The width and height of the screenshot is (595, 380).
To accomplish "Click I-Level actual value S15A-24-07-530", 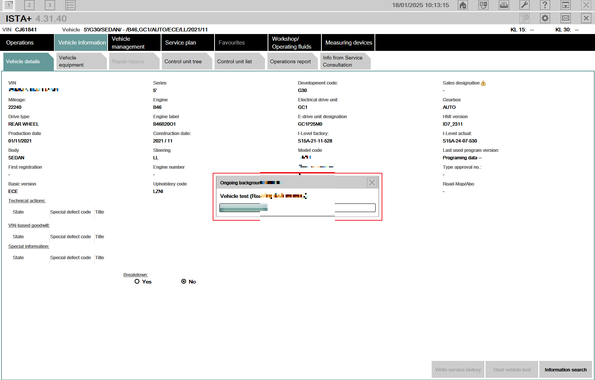I will pos(460,141).
